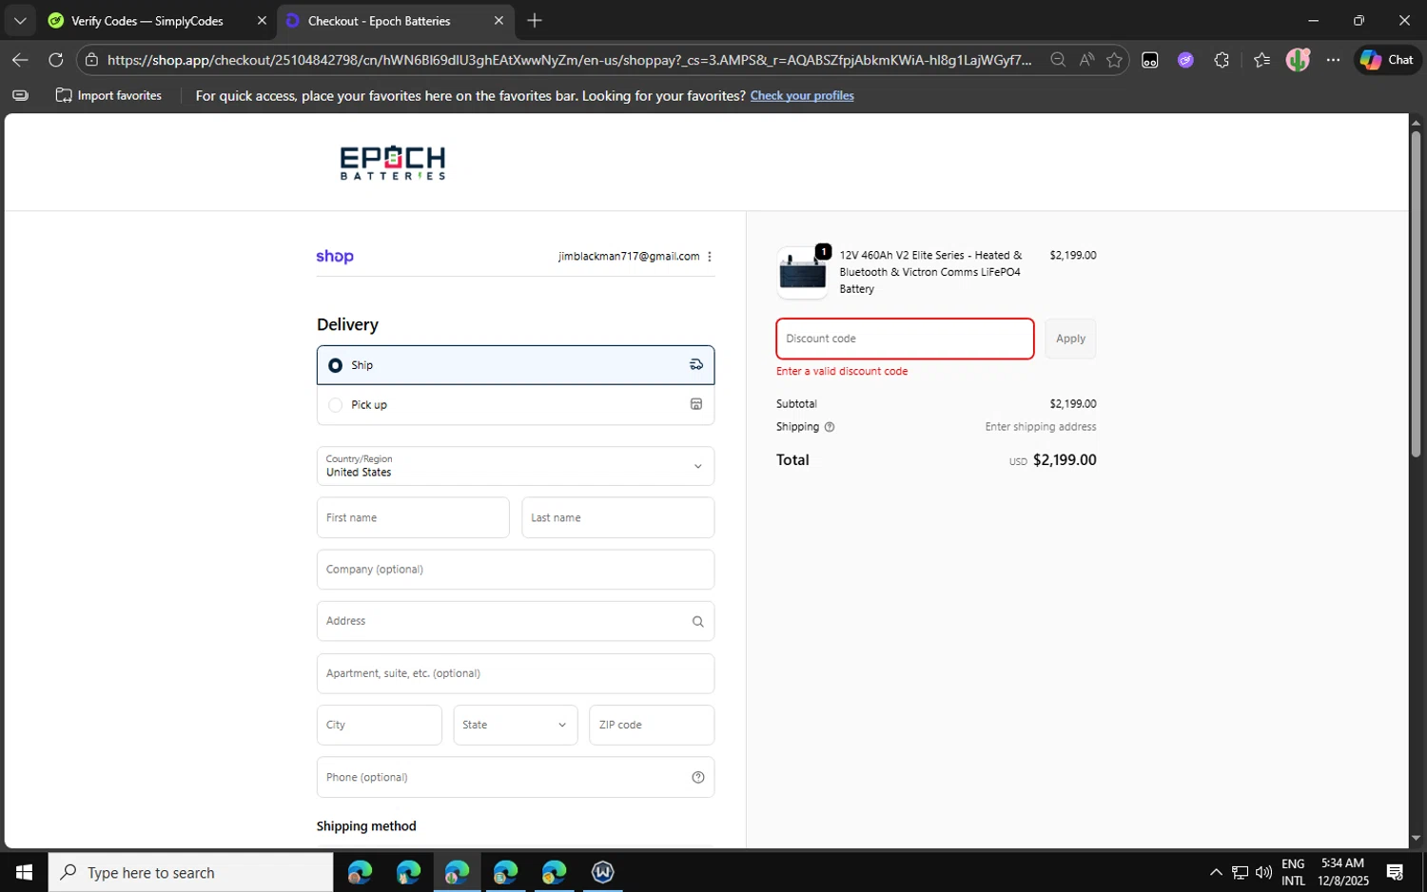Click the 'Enter shipping address' text
This screenshot has height=892, width=1427.
[x=1041, y=427]
